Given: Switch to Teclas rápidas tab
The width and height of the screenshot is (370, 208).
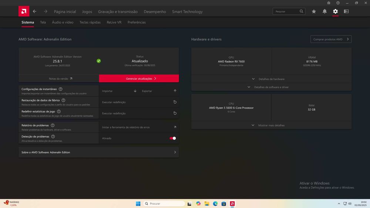Looking at the screenshot, I should [90, 22].
